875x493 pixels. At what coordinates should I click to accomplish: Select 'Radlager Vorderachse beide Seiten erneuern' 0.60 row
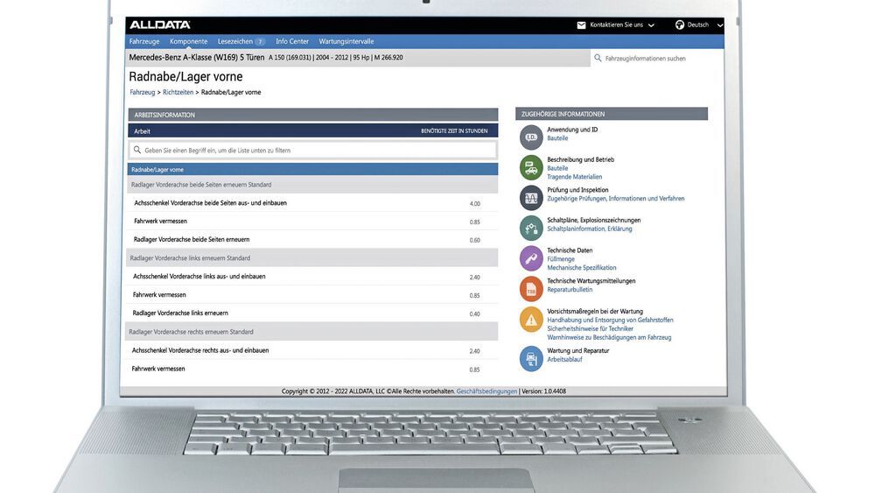pyautogui.click(x=312, y=240)
